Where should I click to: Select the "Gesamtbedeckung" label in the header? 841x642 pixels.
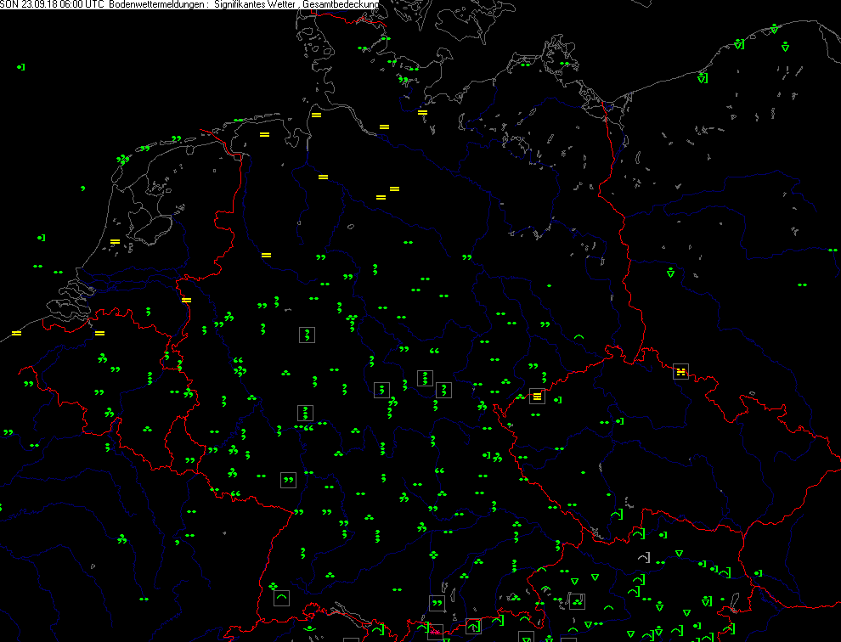click(340, 5)
